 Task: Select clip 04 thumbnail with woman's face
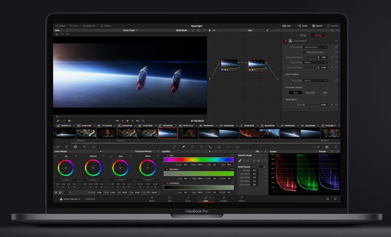pos(107,133)
